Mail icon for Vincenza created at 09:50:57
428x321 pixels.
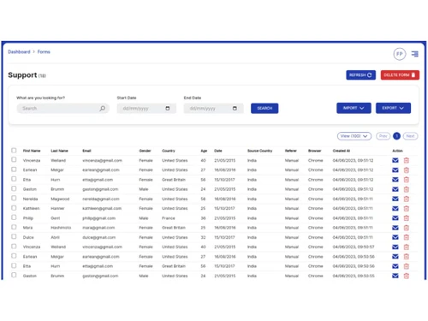pos(395,247)
